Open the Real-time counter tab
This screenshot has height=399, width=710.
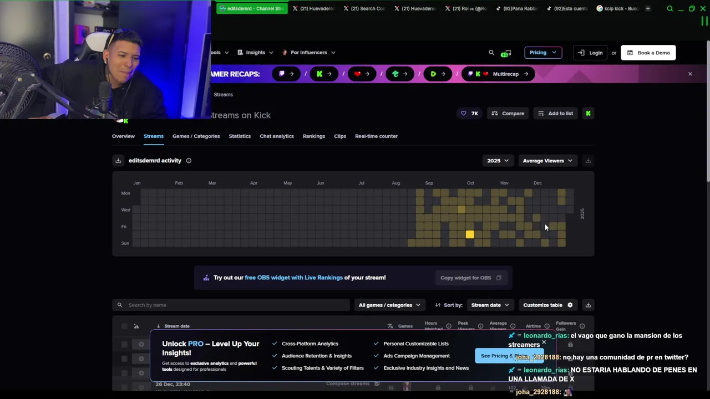coord(376,136)
